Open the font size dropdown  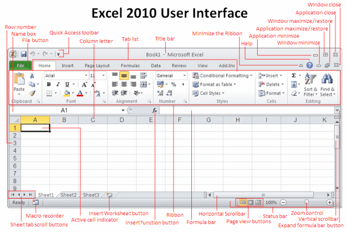[103, 76]
